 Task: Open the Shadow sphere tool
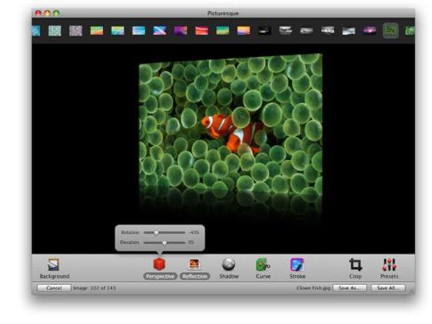tap(228, 265)
